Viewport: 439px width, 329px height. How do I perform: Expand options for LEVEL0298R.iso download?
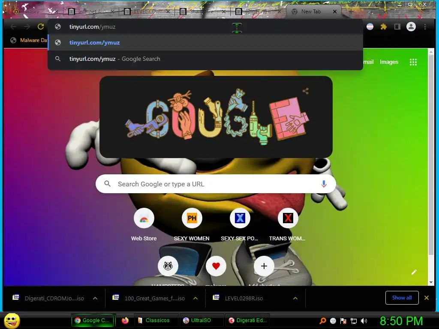tap(295, 298)
